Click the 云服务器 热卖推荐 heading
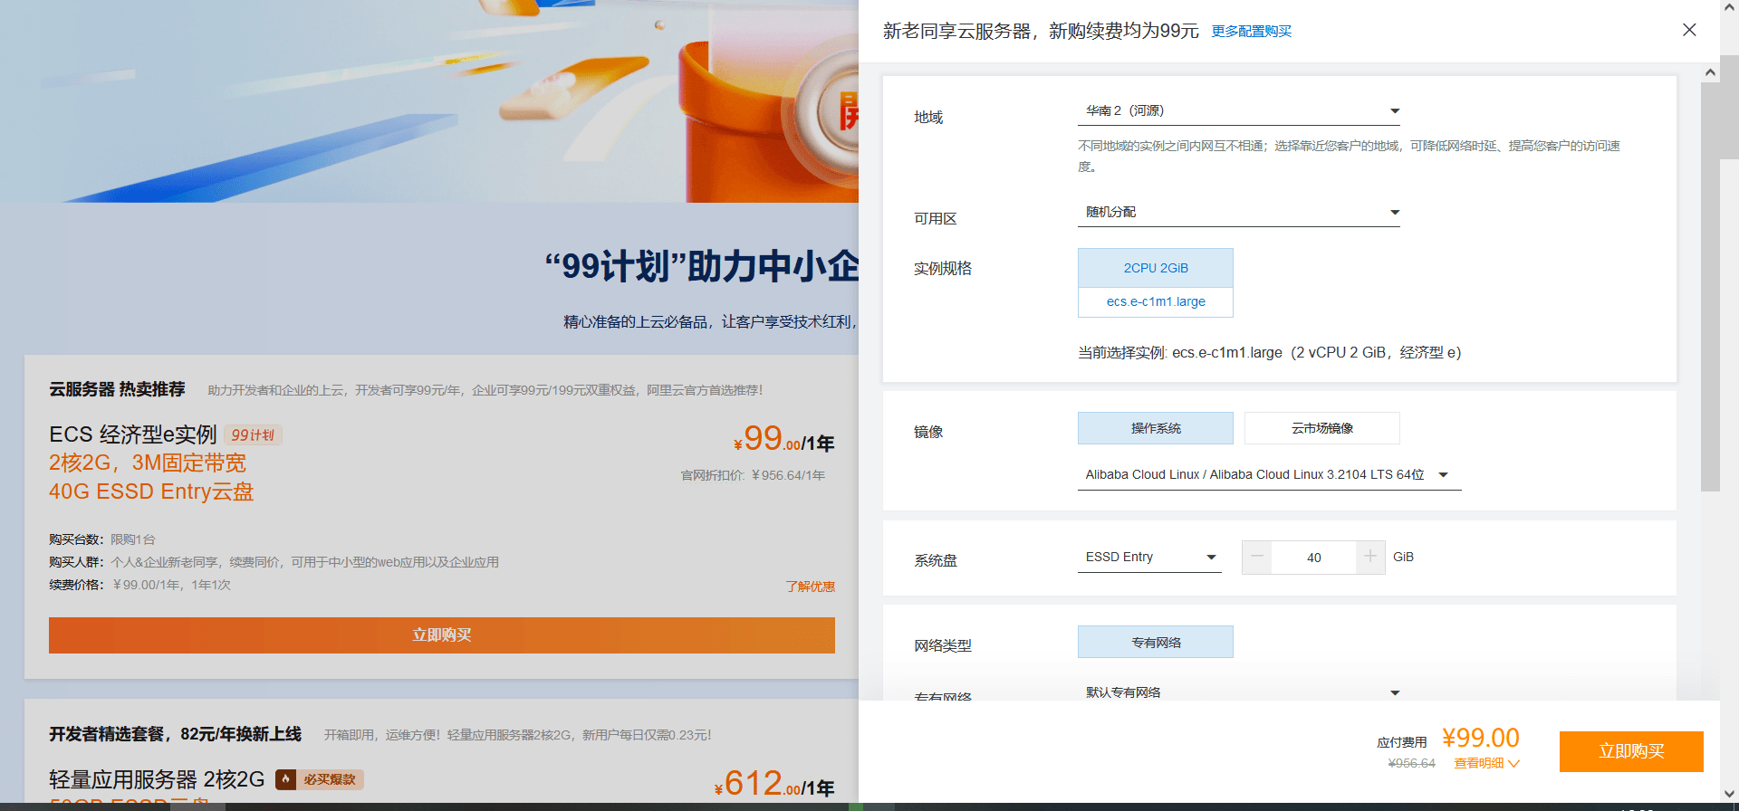The width and height of the screenshot is (1739, 811). [x=117, y=389]
